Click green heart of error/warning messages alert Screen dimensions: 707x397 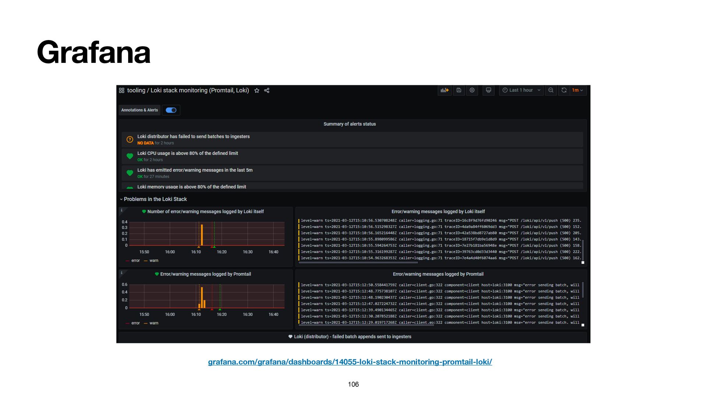click(130, 173)
